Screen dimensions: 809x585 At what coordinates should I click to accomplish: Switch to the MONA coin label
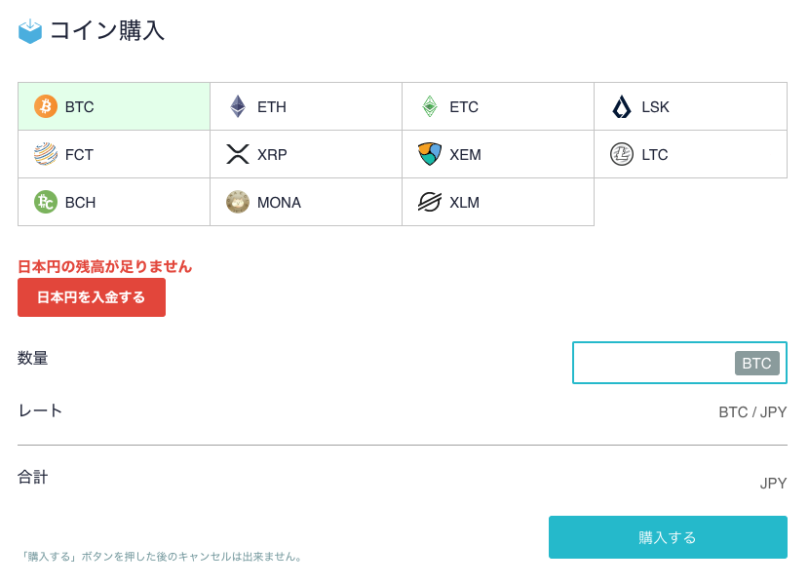pos(279,203)
